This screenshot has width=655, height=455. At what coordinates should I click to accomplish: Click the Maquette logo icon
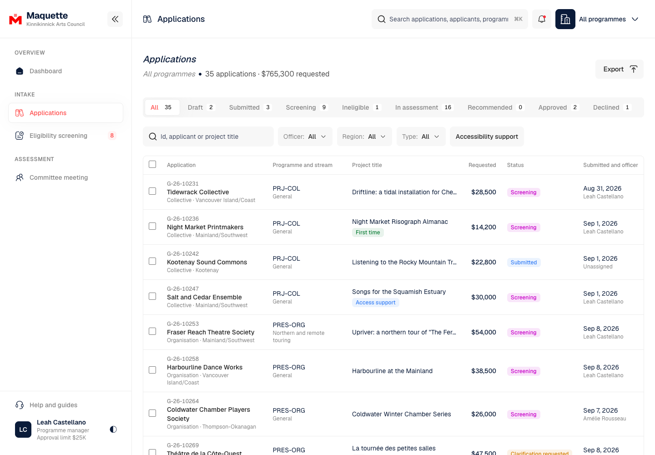[15, 19]
